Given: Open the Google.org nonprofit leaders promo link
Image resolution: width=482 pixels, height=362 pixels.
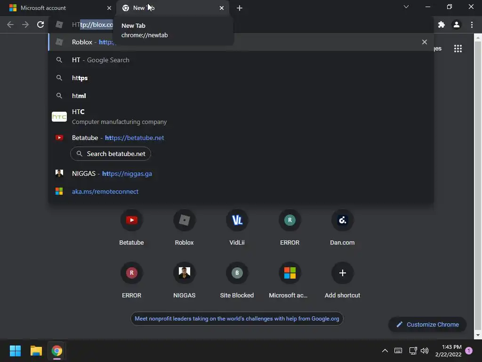Looking at the screenshot, I should point(237,319).
